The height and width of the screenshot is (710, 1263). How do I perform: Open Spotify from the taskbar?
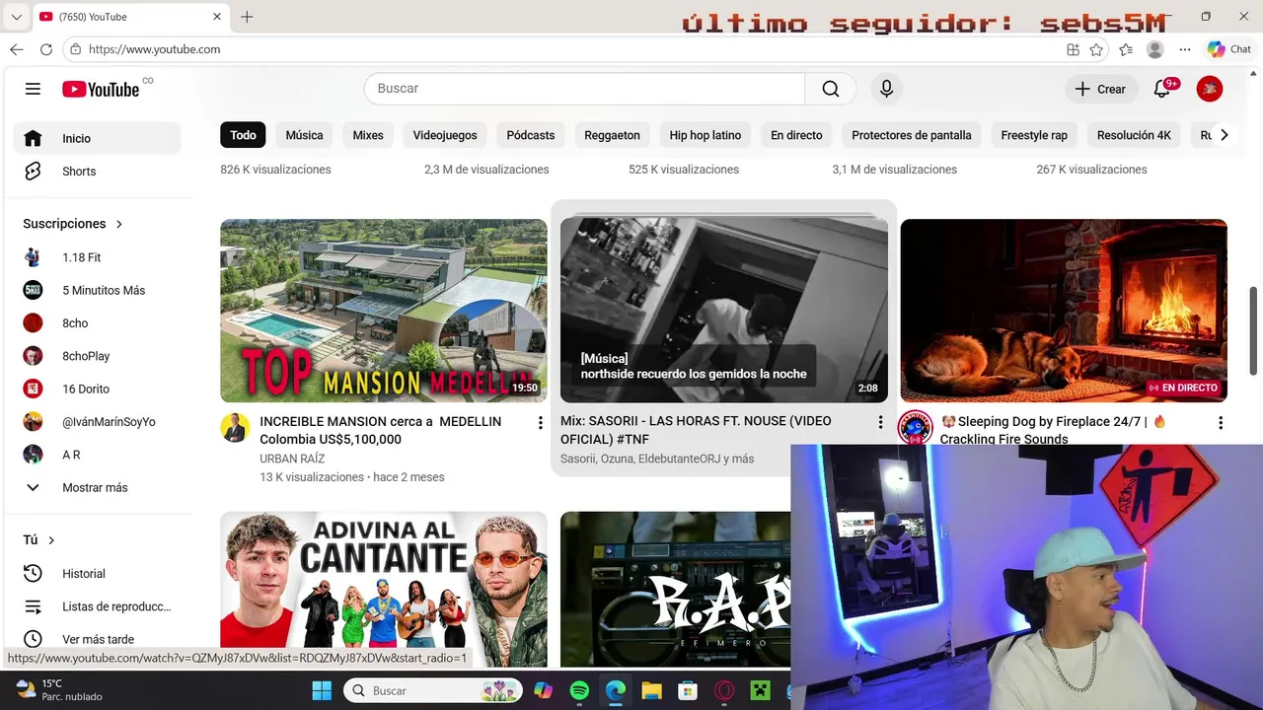[x=579, y=690]
